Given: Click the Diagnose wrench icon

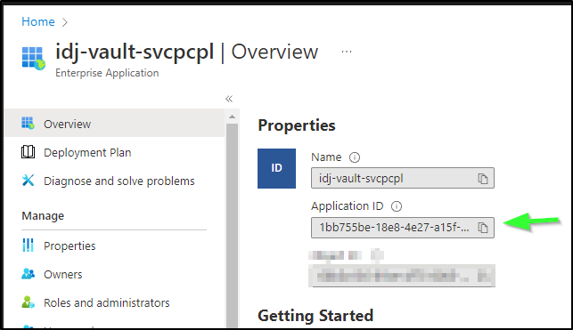Looking at the screenshot, I should [29, 181].
